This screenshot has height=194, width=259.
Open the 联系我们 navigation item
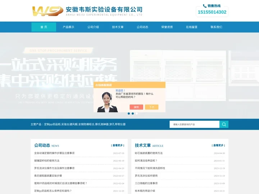[216, 27]
